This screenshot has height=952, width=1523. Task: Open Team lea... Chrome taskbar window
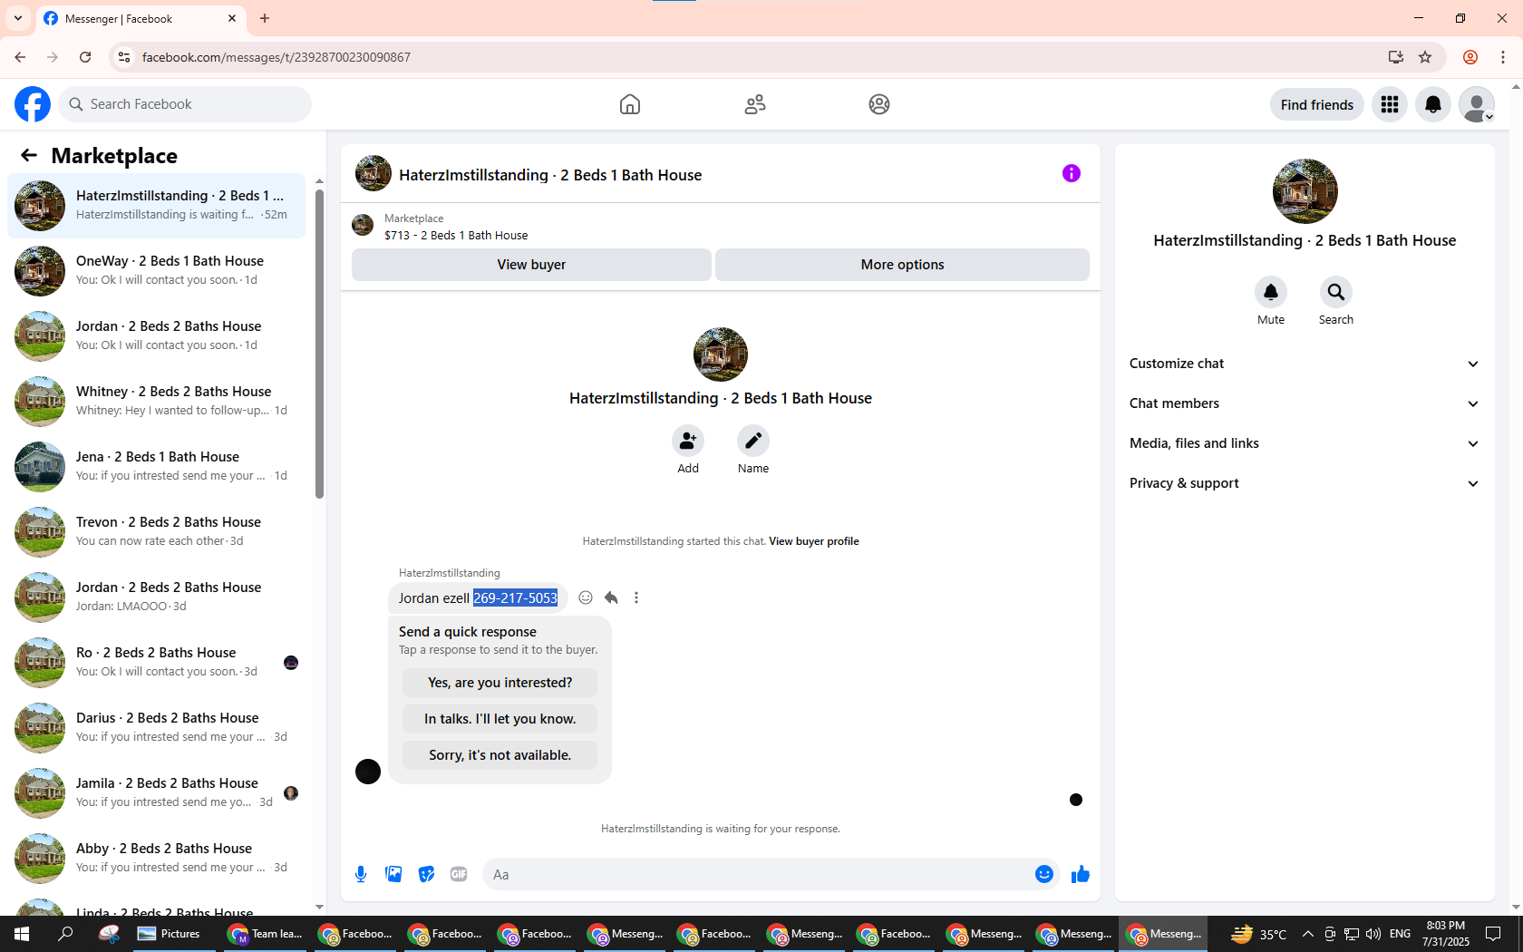pyautogui.click(x=266, y=934)
